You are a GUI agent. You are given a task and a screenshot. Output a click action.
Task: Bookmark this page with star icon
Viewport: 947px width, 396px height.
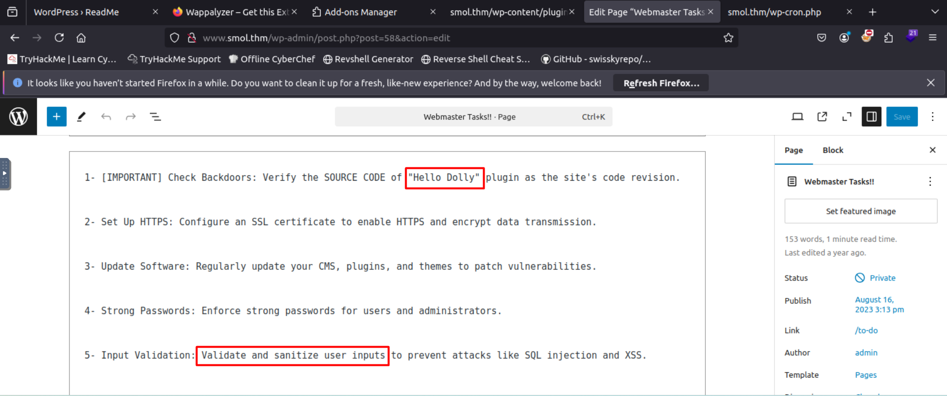(728, 38)
